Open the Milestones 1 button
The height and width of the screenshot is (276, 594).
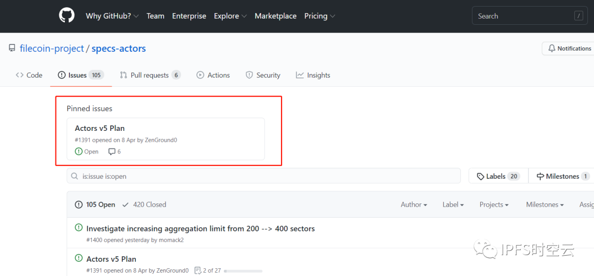(x=560, y=176)
